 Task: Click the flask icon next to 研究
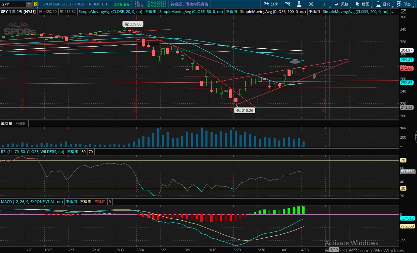tap(379, 4)
